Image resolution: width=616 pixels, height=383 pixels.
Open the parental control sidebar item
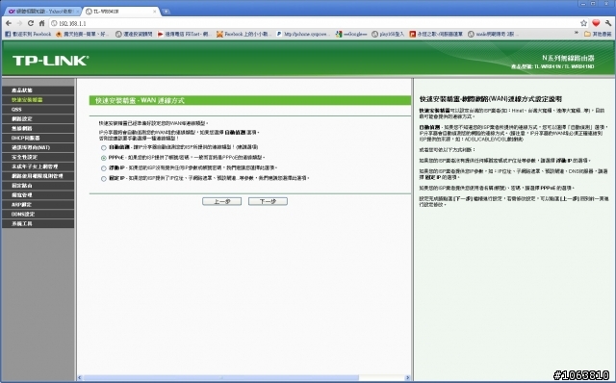tap(38, 166)
